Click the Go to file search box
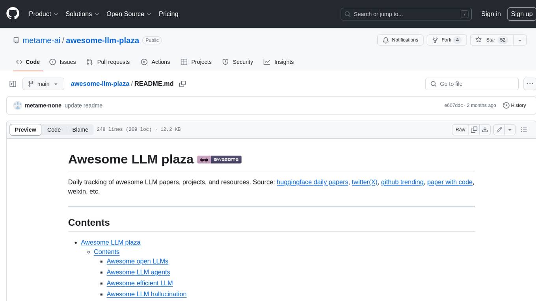 pos(472,84)
